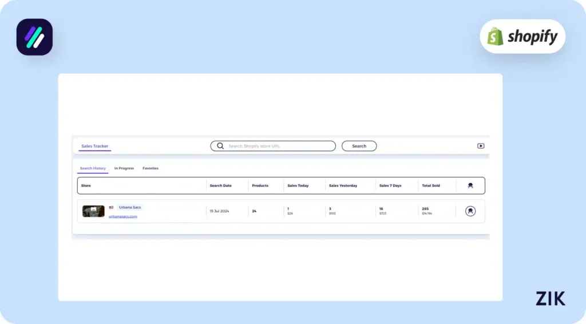Open the tutorial video play icon
Viewport: 586px width, 324px height.
click(481, 146)
